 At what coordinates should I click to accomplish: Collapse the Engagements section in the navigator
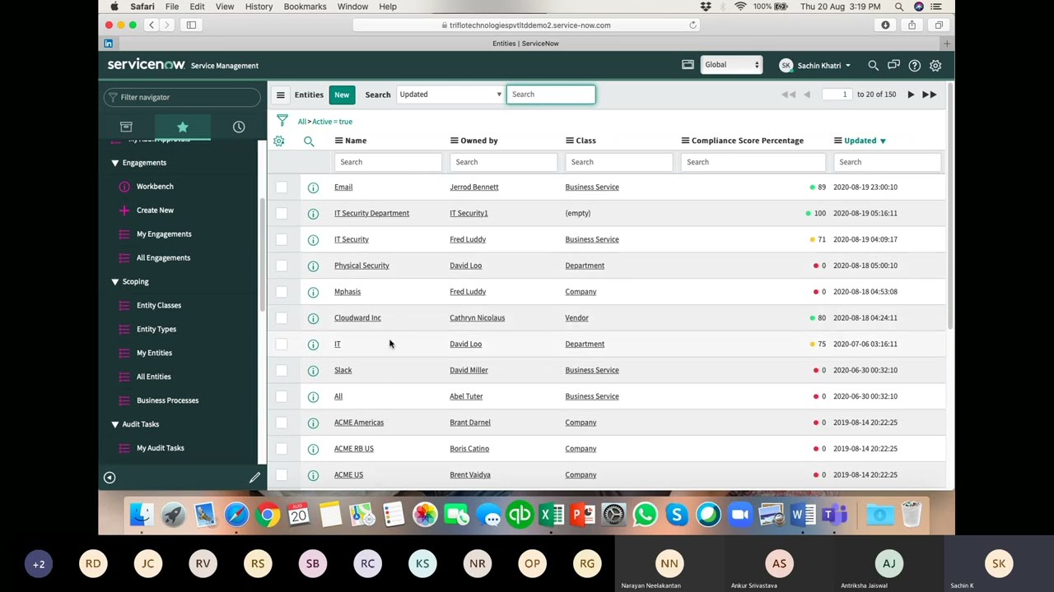coord(115,163)
